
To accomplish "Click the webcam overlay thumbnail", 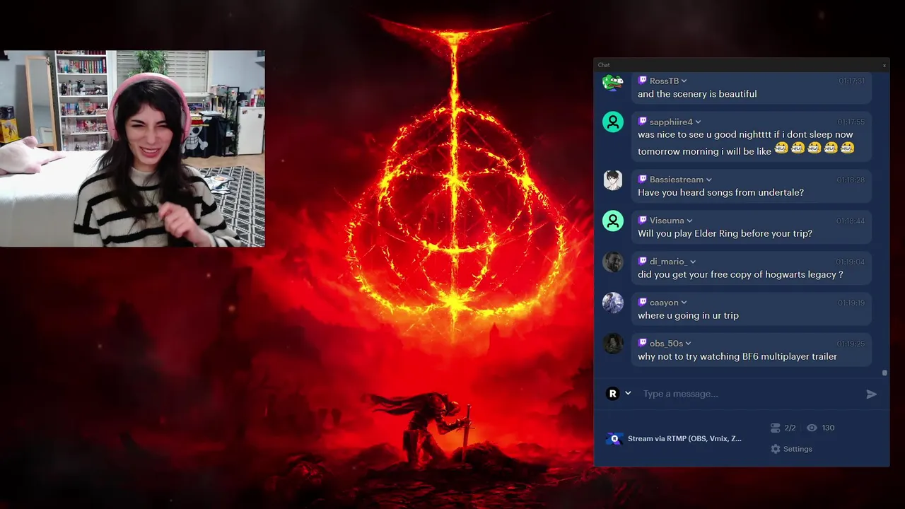I will [x=132, y=148].
